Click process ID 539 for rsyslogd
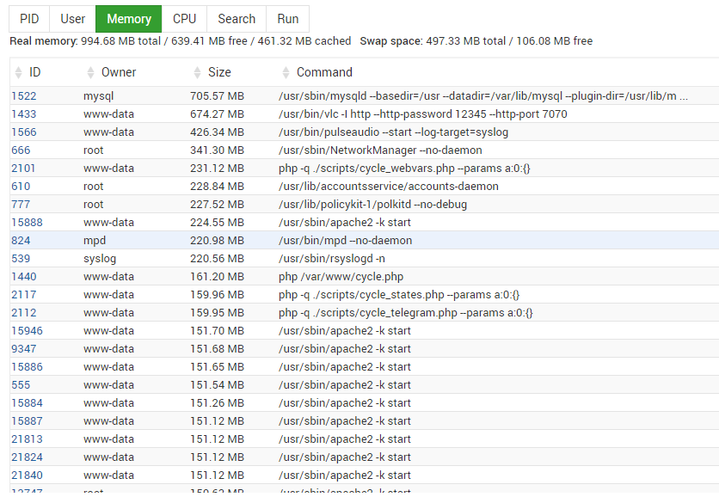The width and height of the screenshot is (719, 497). coord(21,259)
